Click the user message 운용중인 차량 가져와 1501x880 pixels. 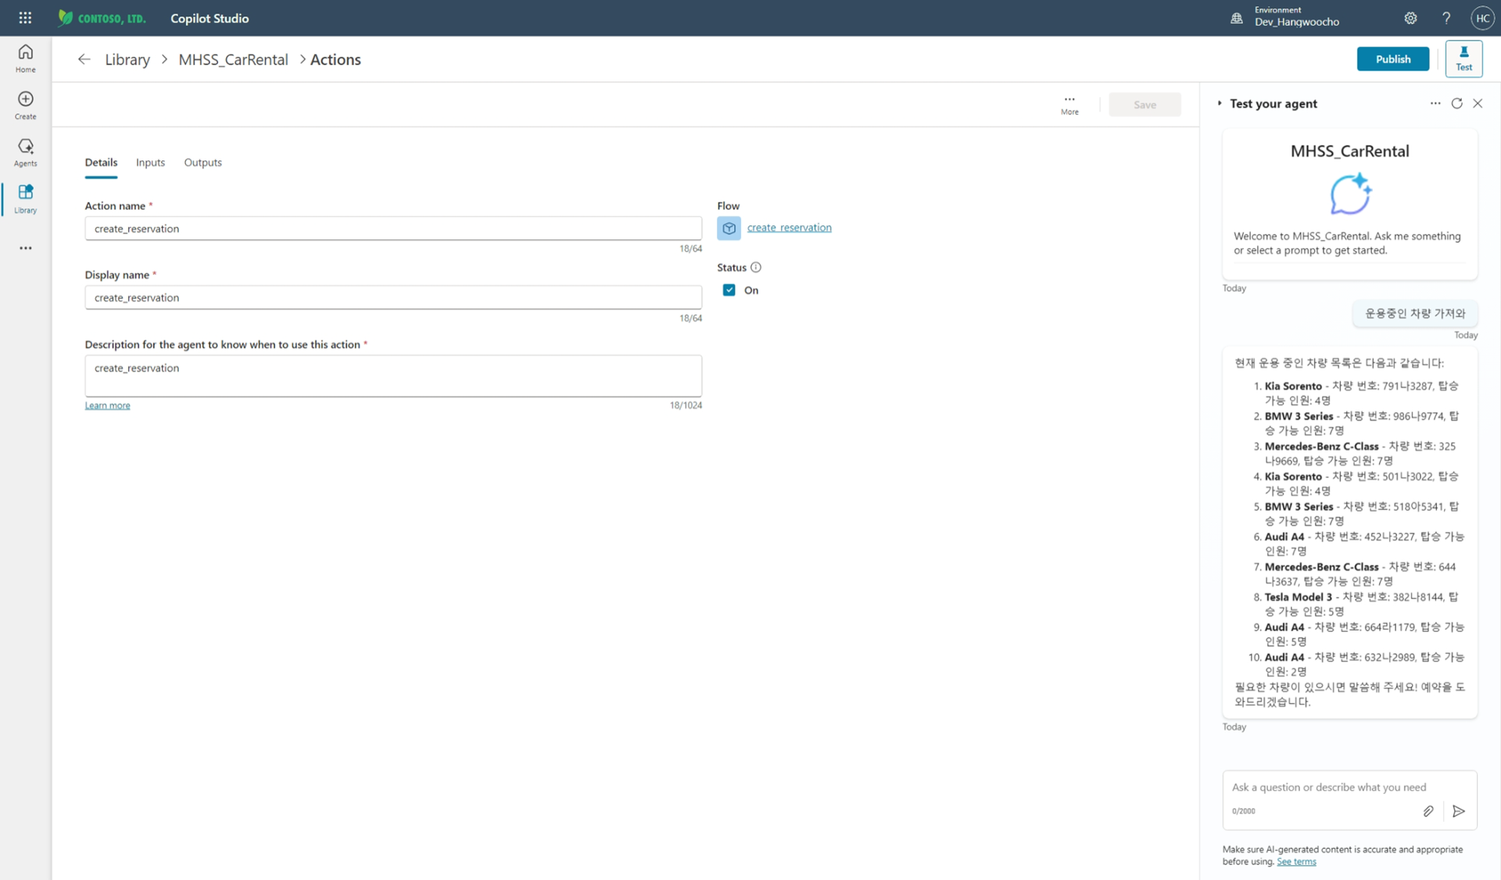coord(1415,314)
